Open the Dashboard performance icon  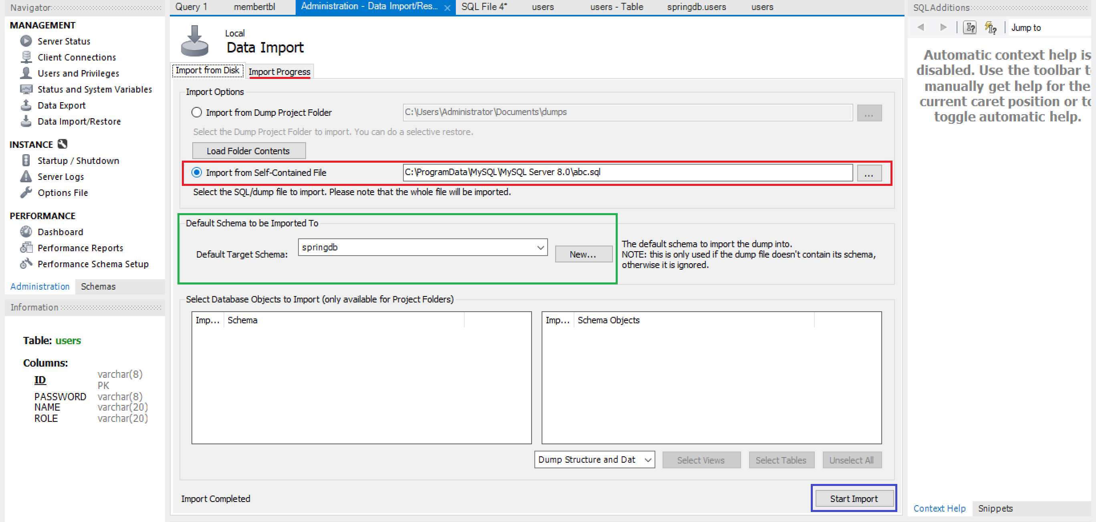tap(26, 232)
